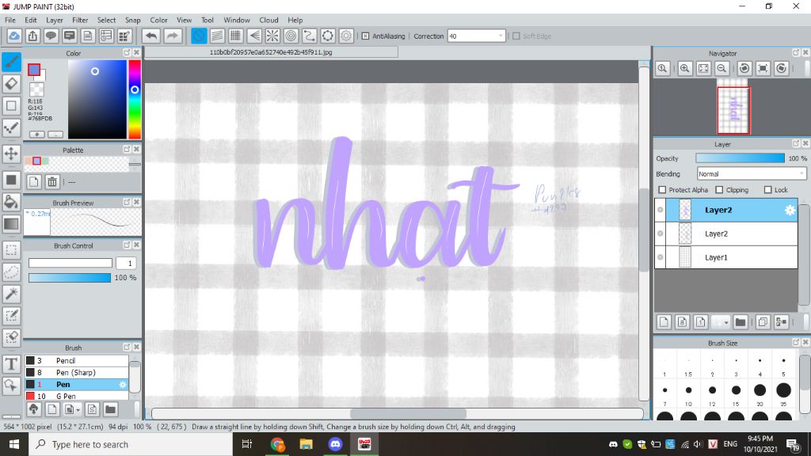Select the Select Pen tool

coord(11,315)
